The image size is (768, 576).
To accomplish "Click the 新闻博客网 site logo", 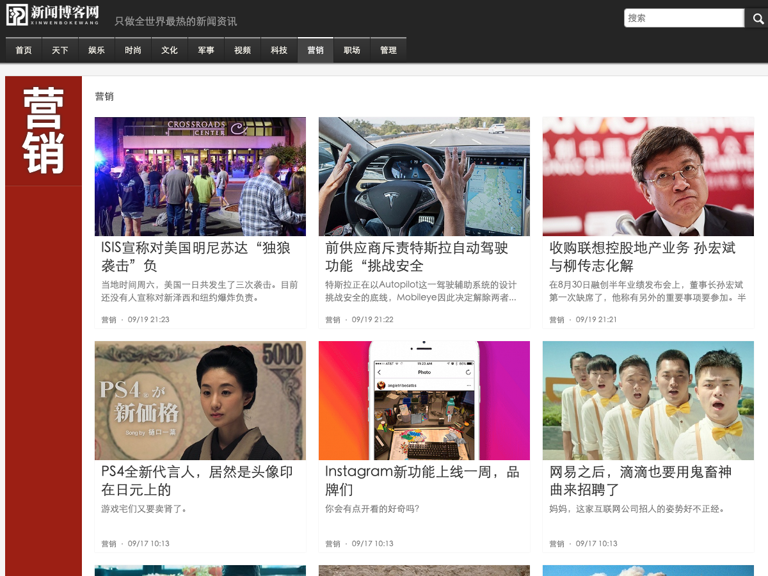I will click(x=53, y=15).
